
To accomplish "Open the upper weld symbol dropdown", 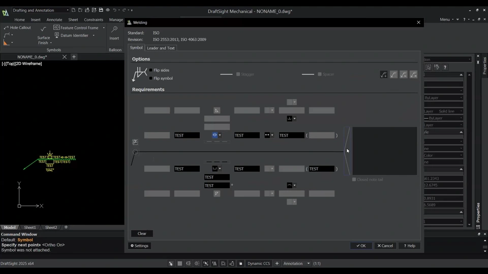I will tap(220, 135).
